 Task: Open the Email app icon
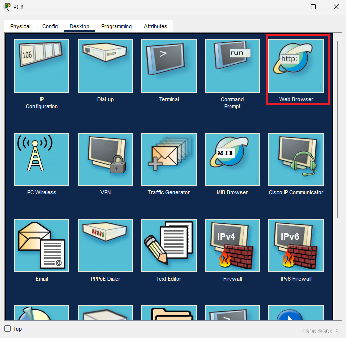tap(41, 245)
